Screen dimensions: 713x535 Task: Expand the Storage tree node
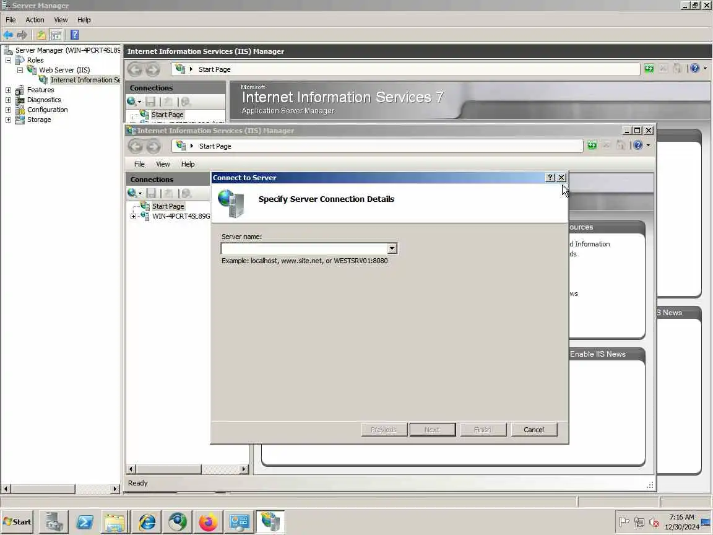coord(8,120)
